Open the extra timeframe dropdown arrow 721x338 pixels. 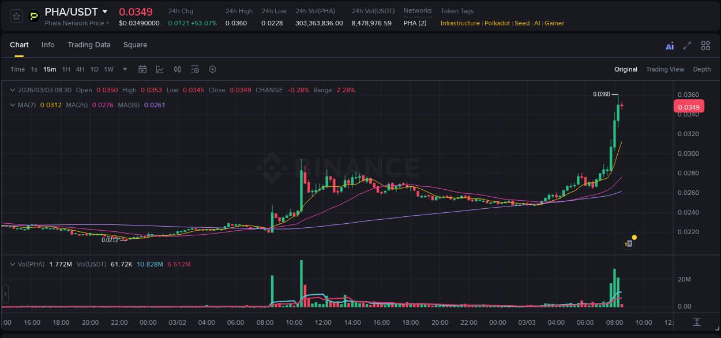click(x=124, y=69)
